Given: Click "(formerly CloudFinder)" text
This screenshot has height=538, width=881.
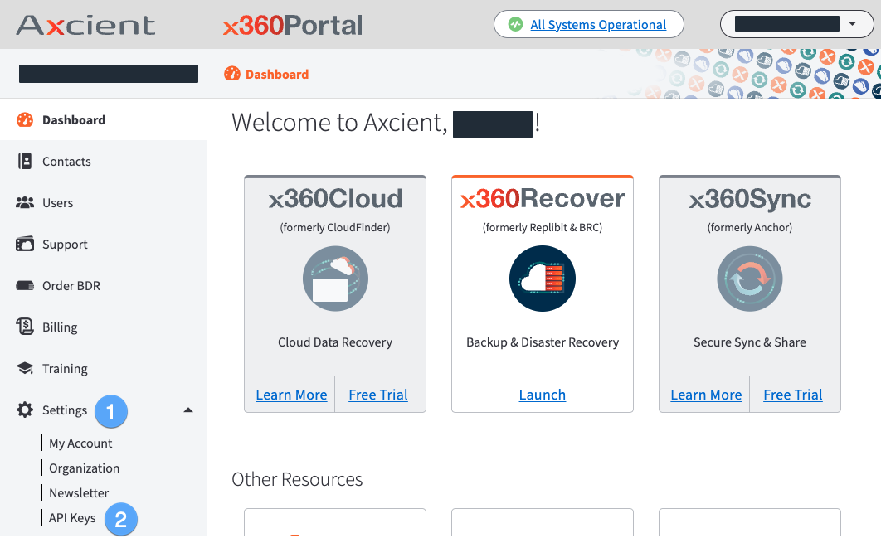Looking at the screenshot, I should coord(335,227).
